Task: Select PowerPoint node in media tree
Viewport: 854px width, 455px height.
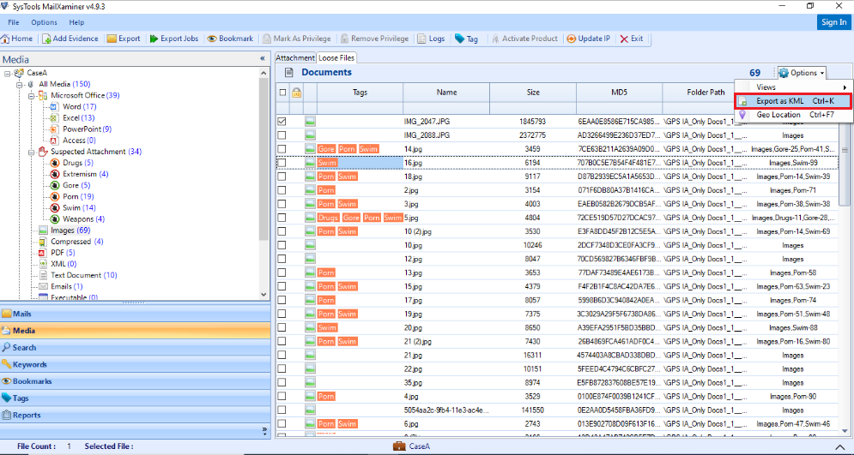Action: [81, 129]
